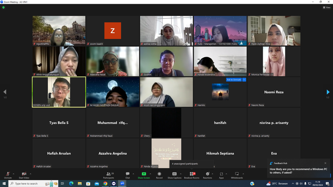Click the green Share Screen button
The height and width of the screenshot is (187, 333).
pos(144,175)
